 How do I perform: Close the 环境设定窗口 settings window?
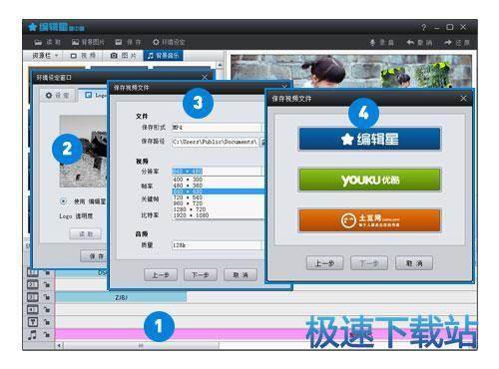pyautogui.click(x=205, y=78)
